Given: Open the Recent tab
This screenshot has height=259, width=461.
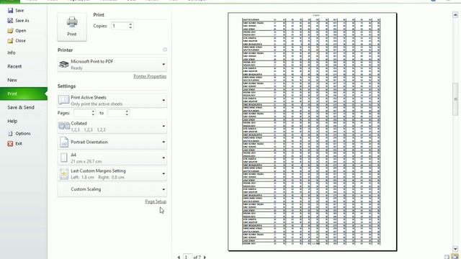Looking at the screenshot, I should tap(14, 66).
